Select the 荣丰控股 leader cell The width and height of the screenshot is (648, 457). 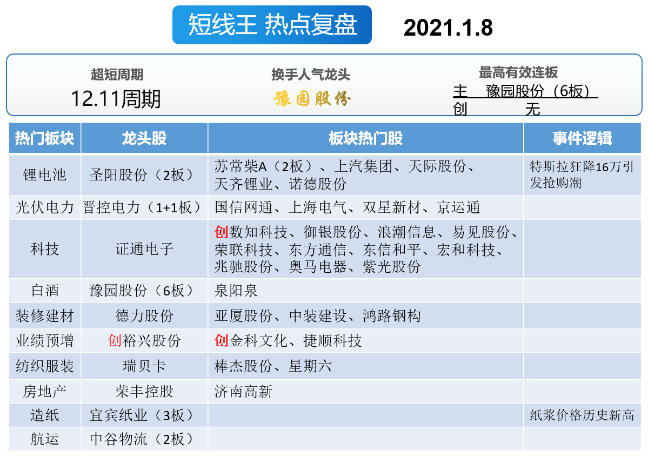144,391
